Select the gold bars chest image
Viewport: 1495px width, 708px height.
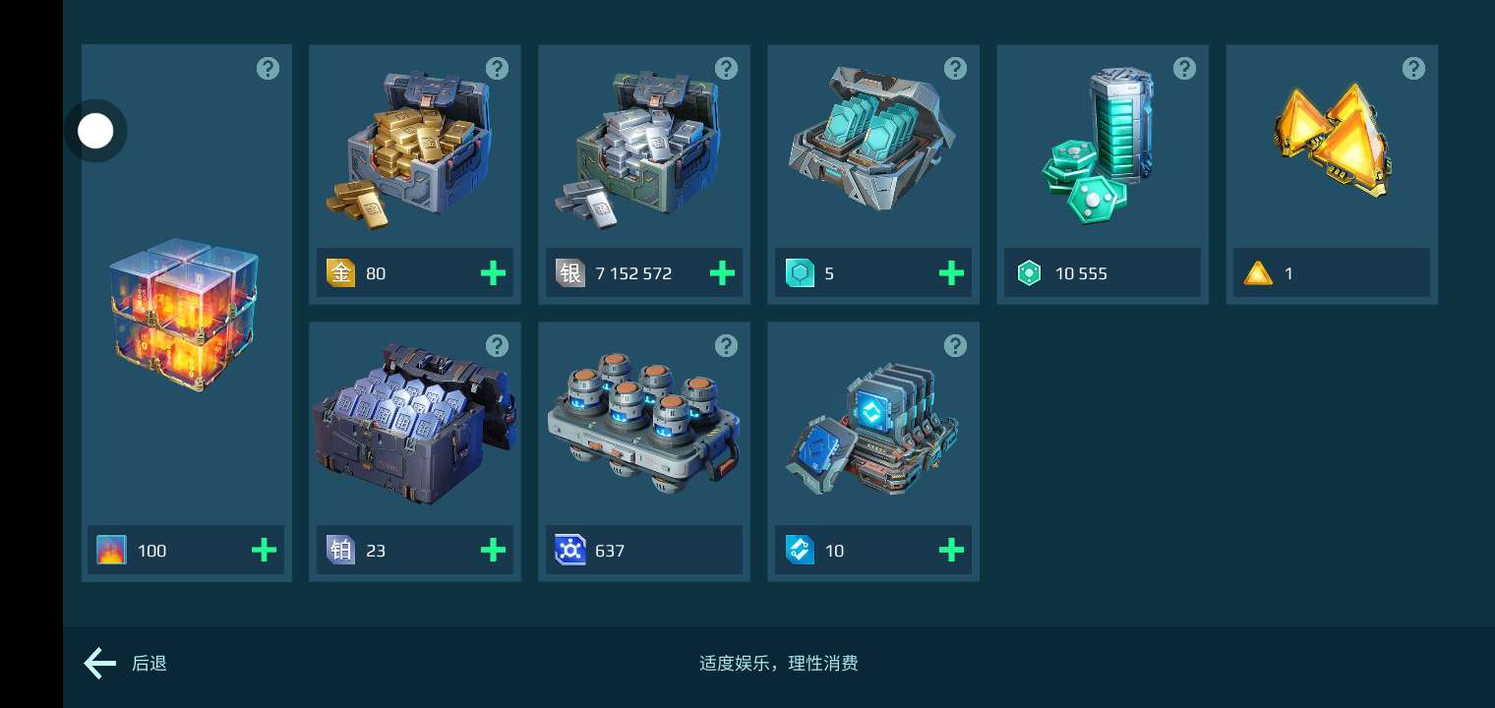point(416,147)
